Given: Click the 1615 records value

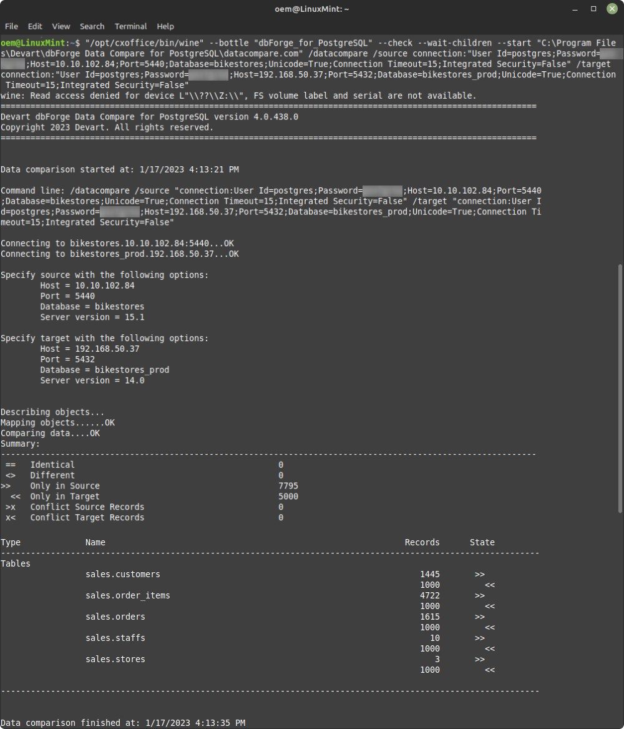Looking at the screenshot, I should [430, 617].
